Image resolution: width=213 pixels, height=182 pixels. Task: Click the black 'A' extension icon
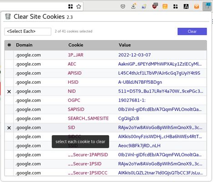[186, 6]
